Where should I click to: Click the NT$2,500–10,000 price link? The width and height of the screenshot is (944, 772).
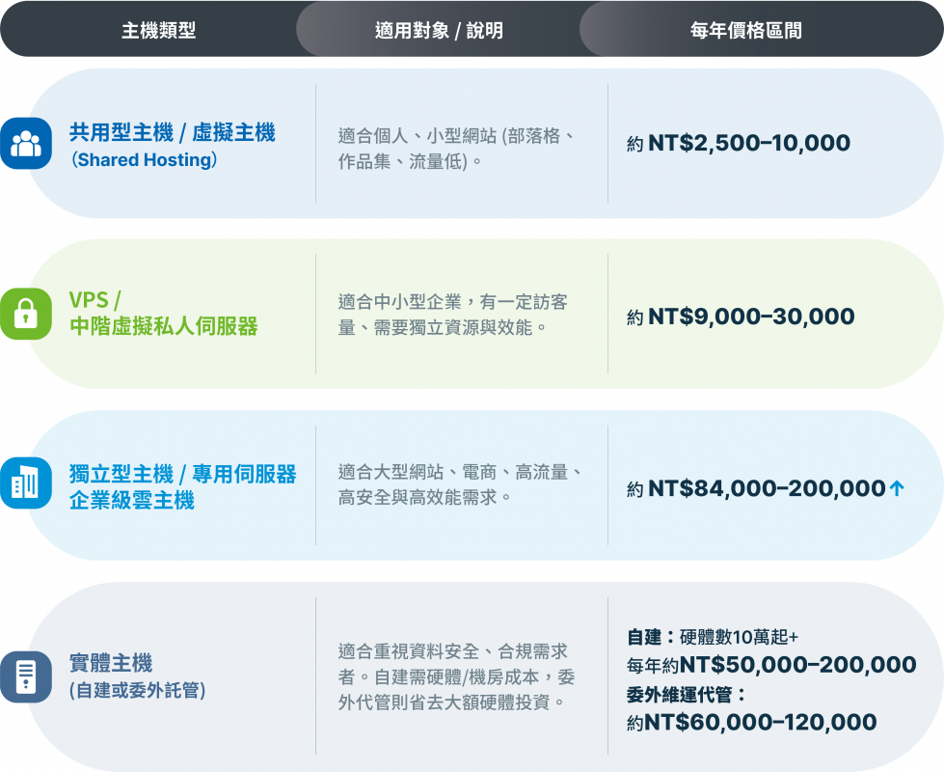pyautogui.click(x=736, y=143)
